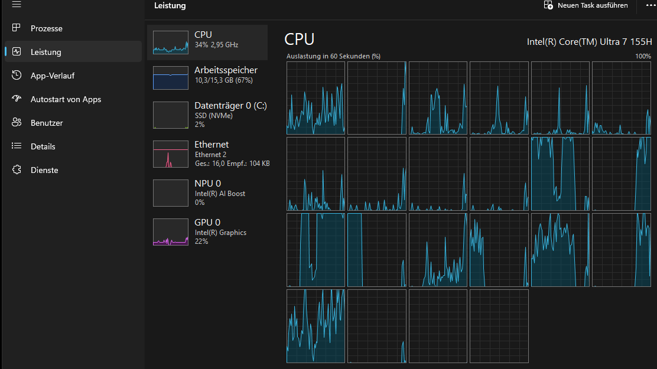Click the 100% axis label
The image size is (657, 369).
643,56
